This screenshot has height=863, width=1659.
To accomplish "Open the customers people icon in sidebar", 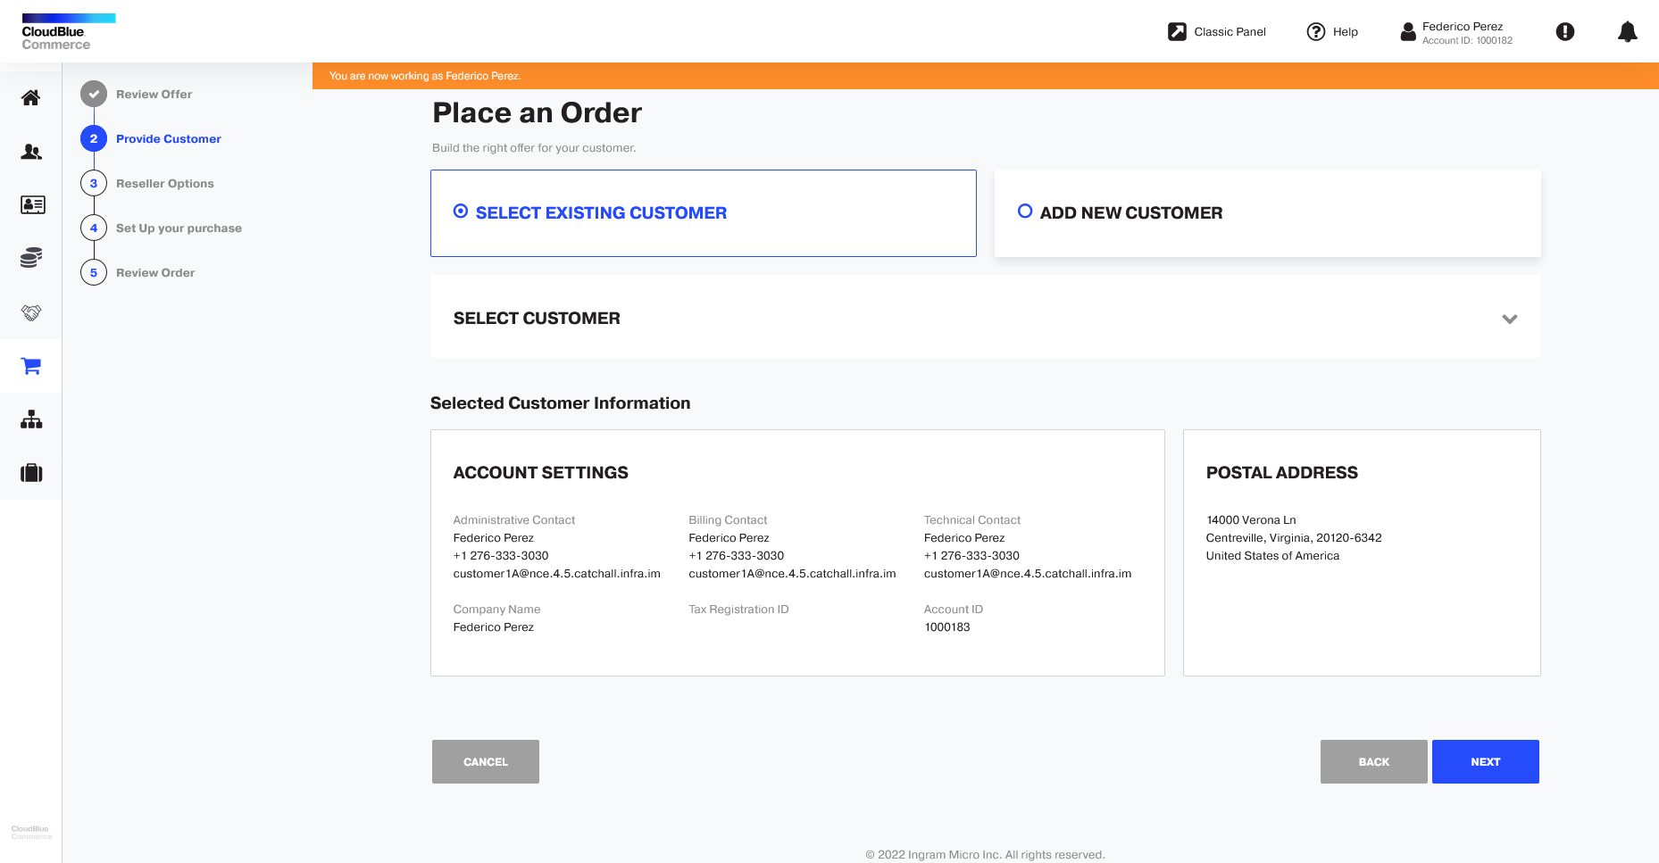I will point(31,152).
